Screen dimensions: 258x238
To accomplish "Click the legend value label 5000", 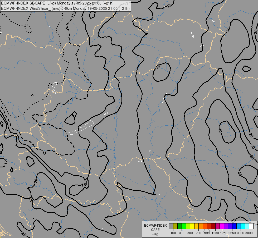I will click(x=249, y=233).
